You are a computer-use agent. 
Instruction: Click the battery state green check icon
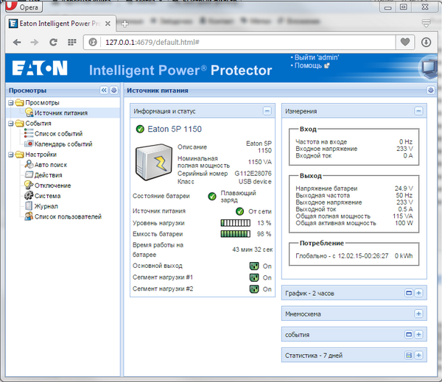pyautogui.click(x=212, y=196)
